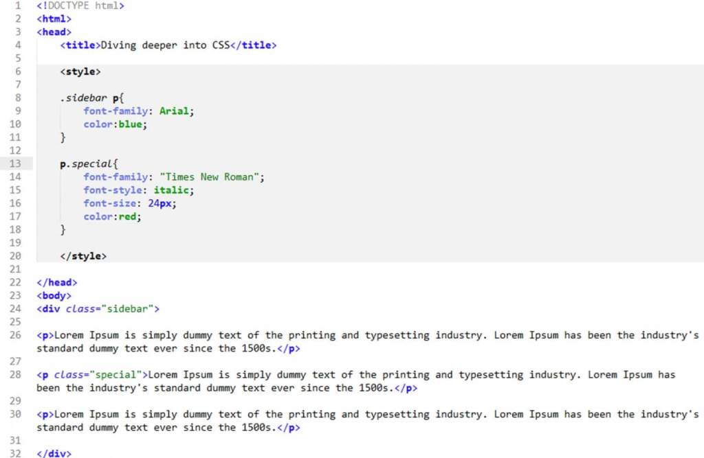
Task: Click the opening style tag on line 6
Action: [80, 71]
